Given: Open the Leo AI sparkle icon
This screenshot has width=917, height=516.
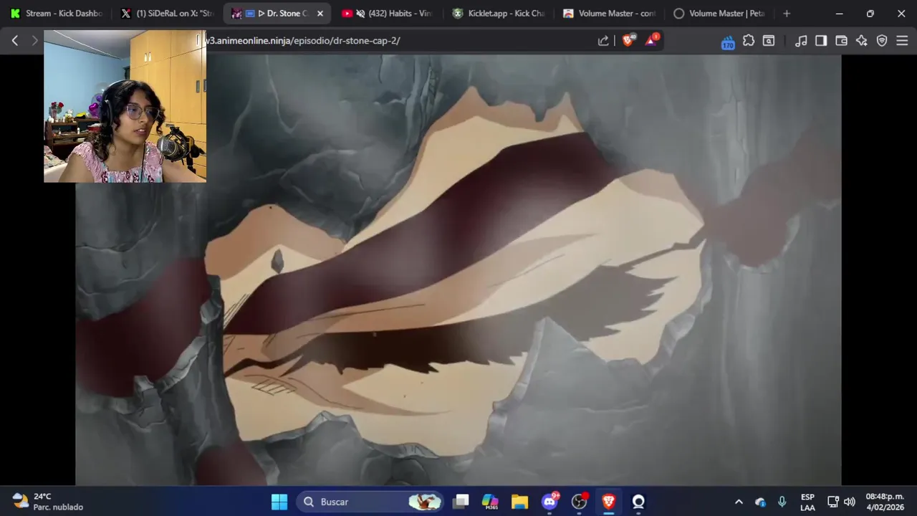Looking at the screenshot, I should [862, 41].
